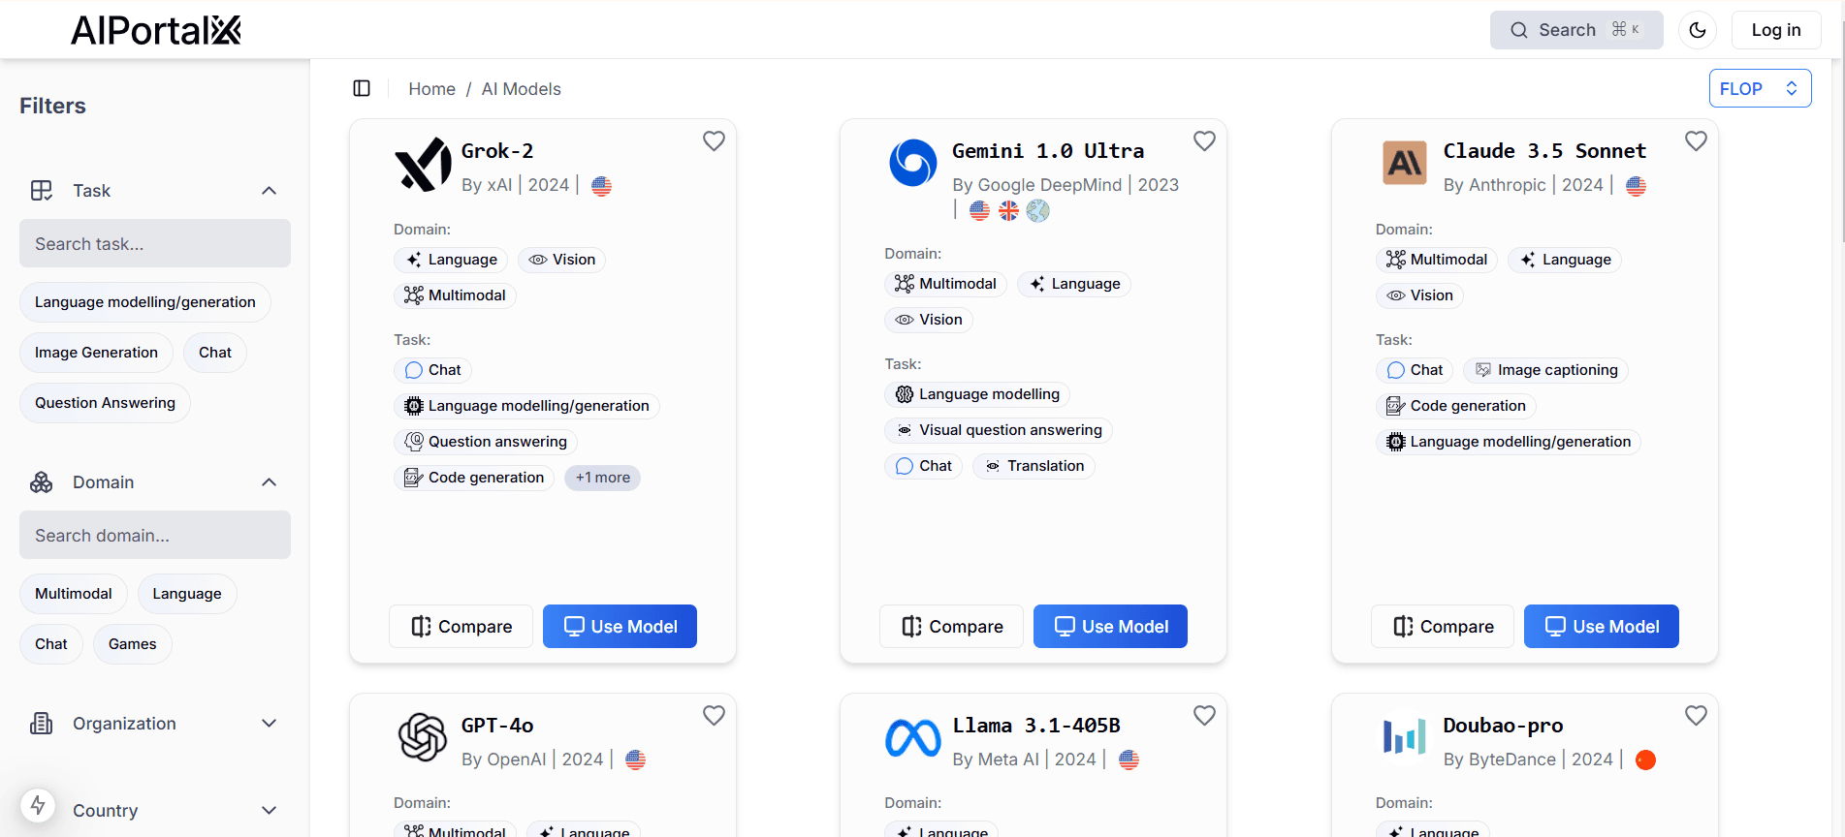The image size is (1845, 837).
Task: Click the Gemini 1.0 Ultra logo
Action: pos(913,163)
